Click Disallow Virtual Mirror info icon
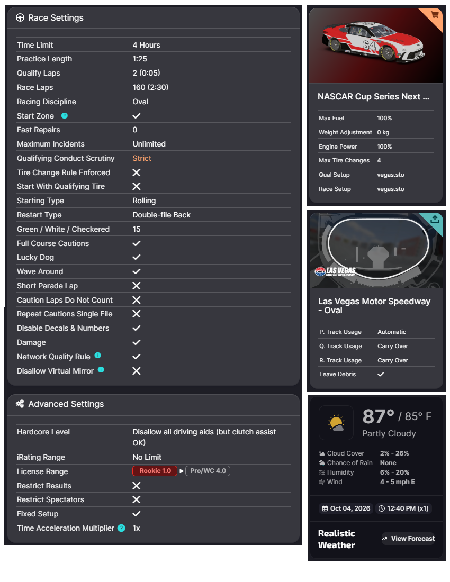 coord(101,370)
